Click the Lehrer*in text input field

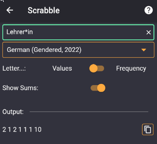(x=78, y=32)
